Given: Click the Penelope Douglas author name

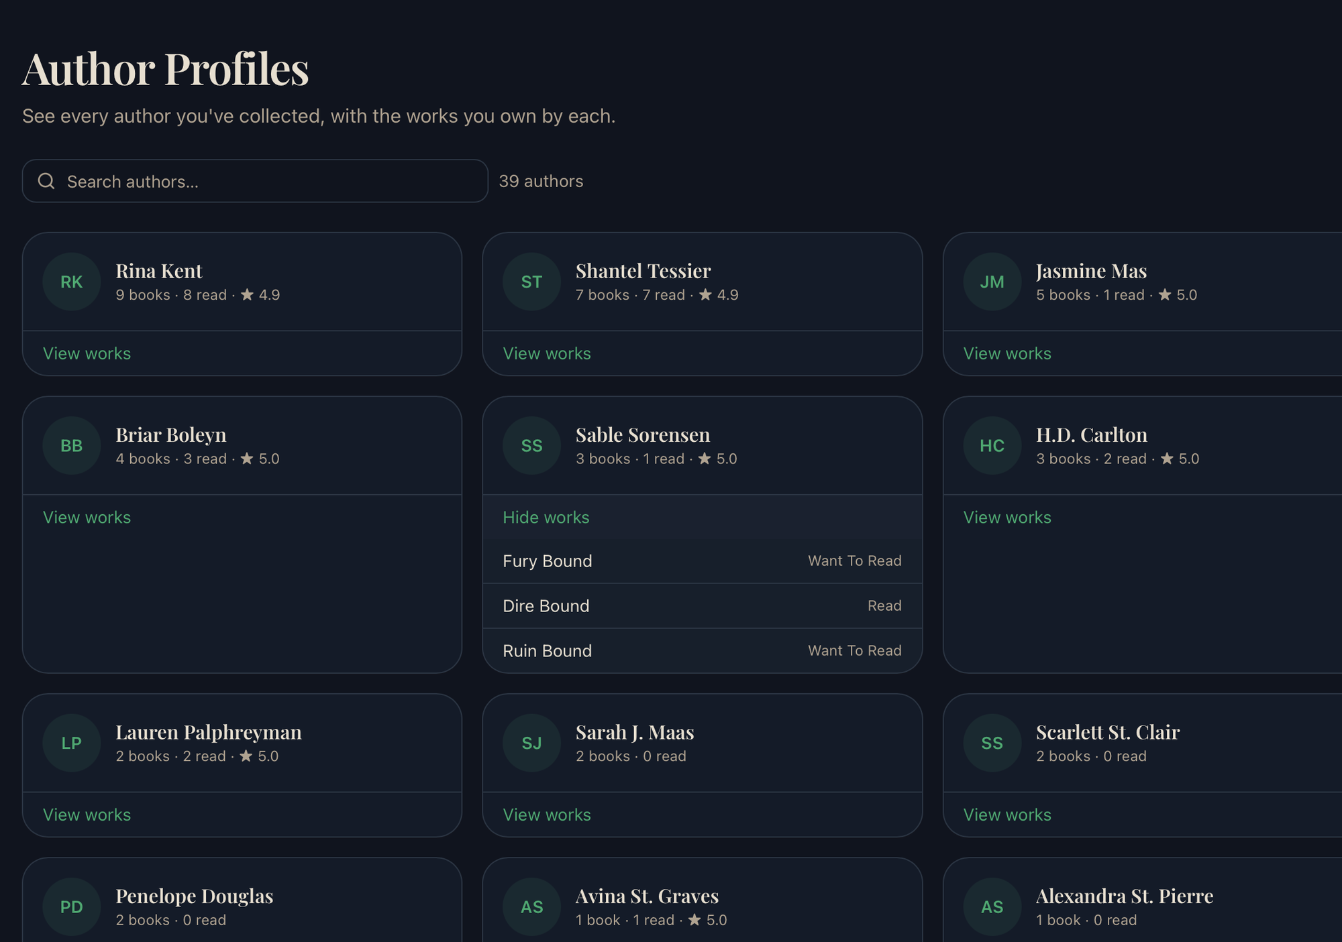Looking at the screenshot, I should (x=195, y=896).
